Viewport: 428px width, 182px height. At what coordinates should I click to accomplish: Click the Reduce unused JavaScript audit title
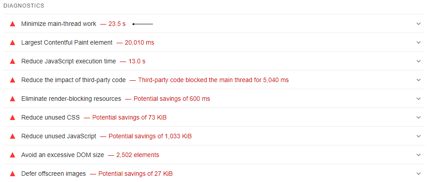point(59,136)
